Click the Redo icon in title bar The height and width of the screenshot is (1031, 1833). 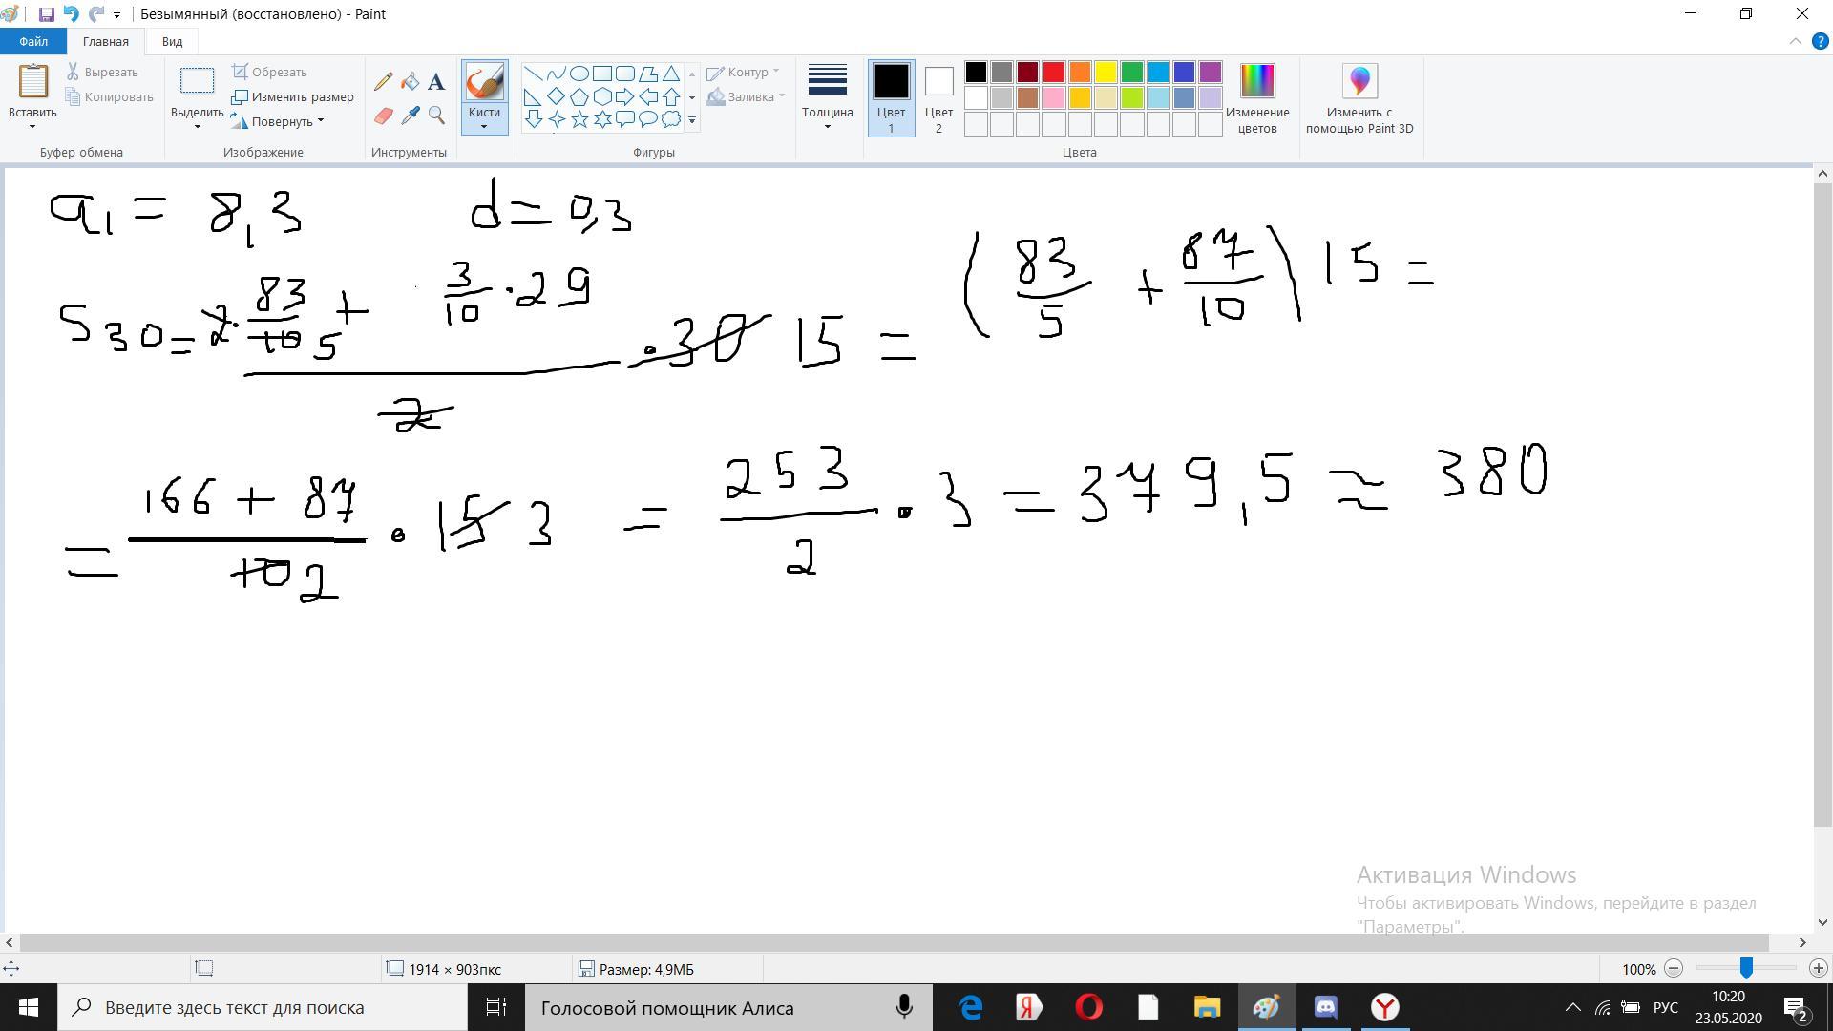tap(95, 14)
